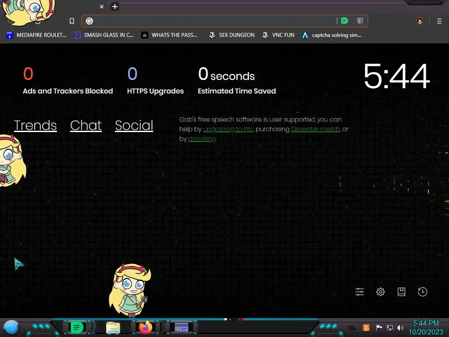
Task: Click the large 5:44 dashboard clock
Action: pyautogui.click(x=397, y=76)
